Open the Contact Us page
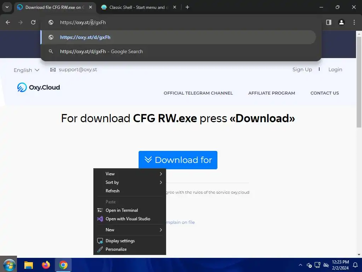 (x=325, y=93)
